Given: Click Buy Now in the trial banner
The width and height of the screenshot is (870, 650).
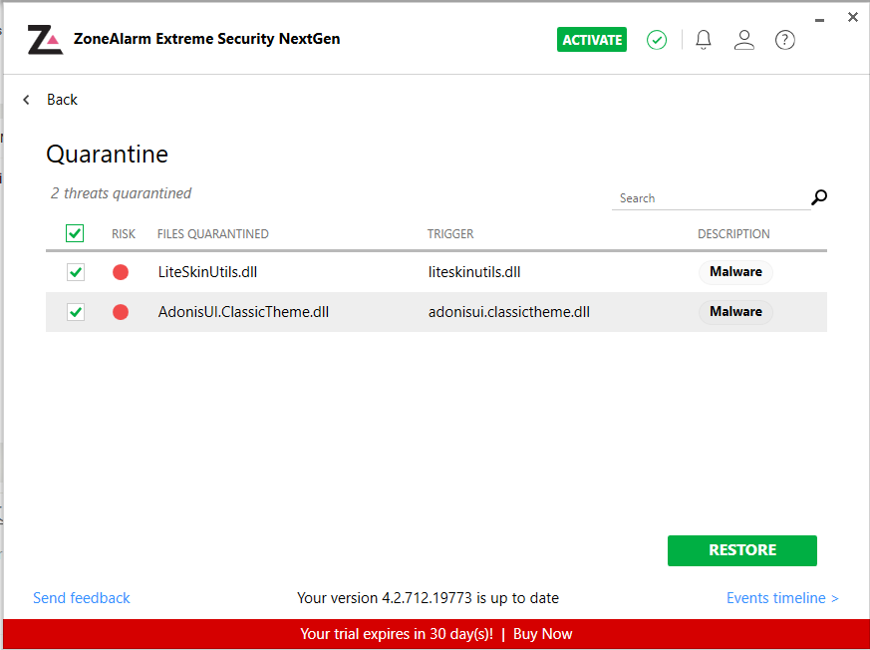Looking at the screenshot, I should point(543,634).
